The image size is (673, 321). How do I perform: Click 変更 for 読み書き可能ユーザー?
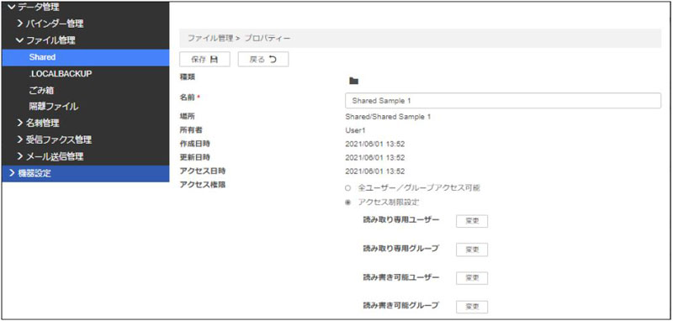(472, 277)
